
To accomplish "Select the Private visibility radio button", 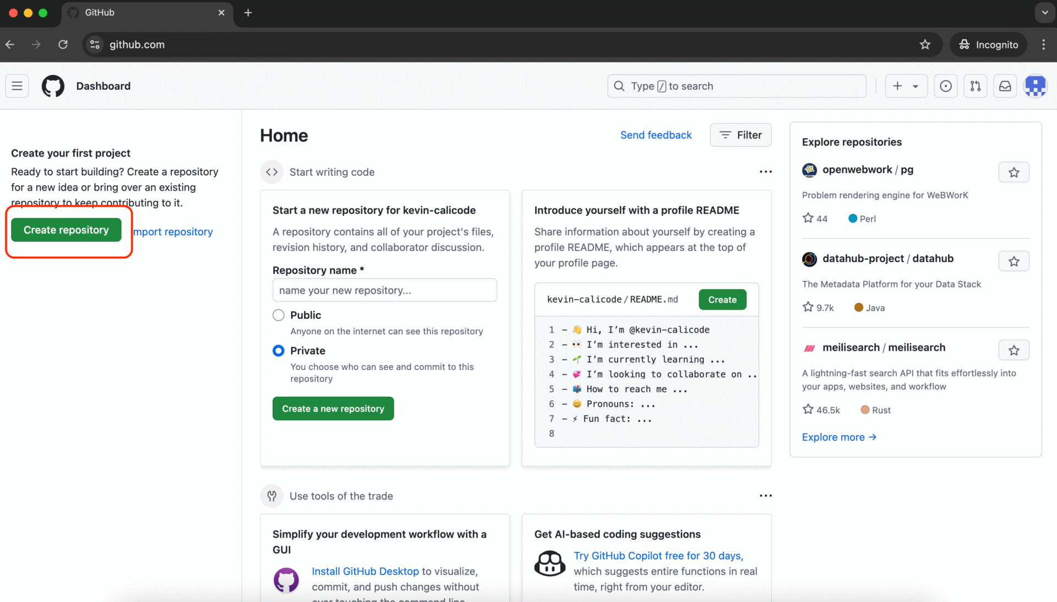I will click(x=279, y=351).
